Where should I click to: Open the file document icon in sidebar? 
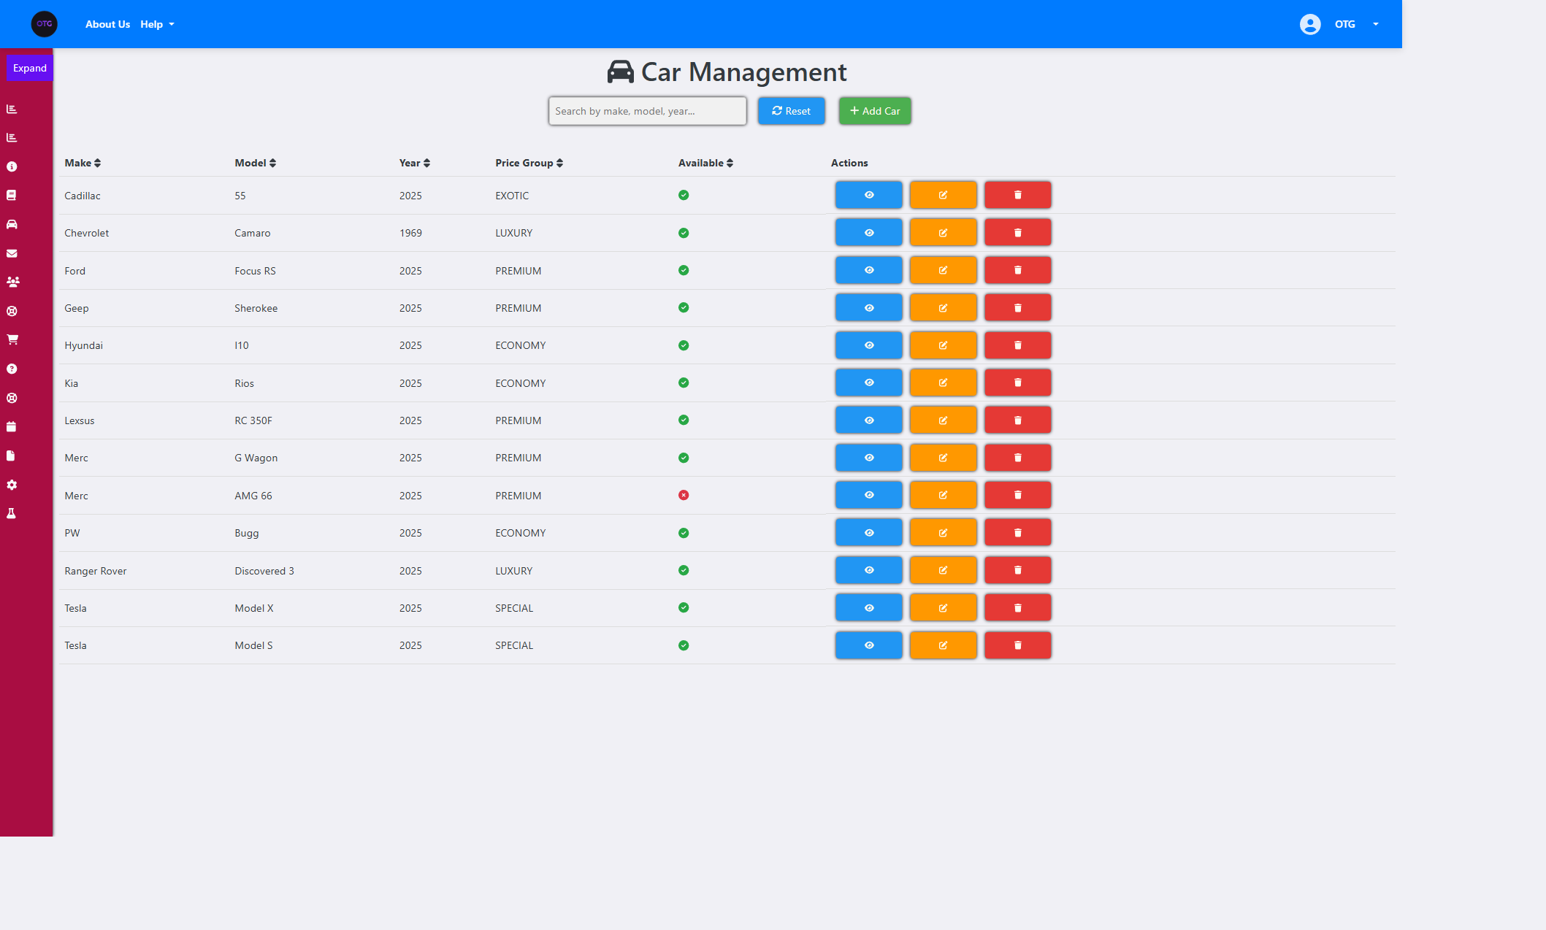click(11, 456)
